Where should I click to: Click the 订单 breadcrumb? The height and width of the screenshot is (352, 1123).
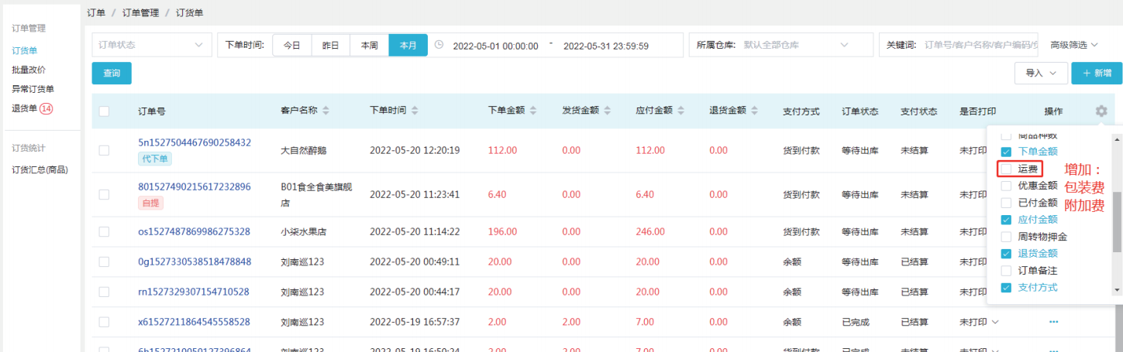[x=95, y=14]
